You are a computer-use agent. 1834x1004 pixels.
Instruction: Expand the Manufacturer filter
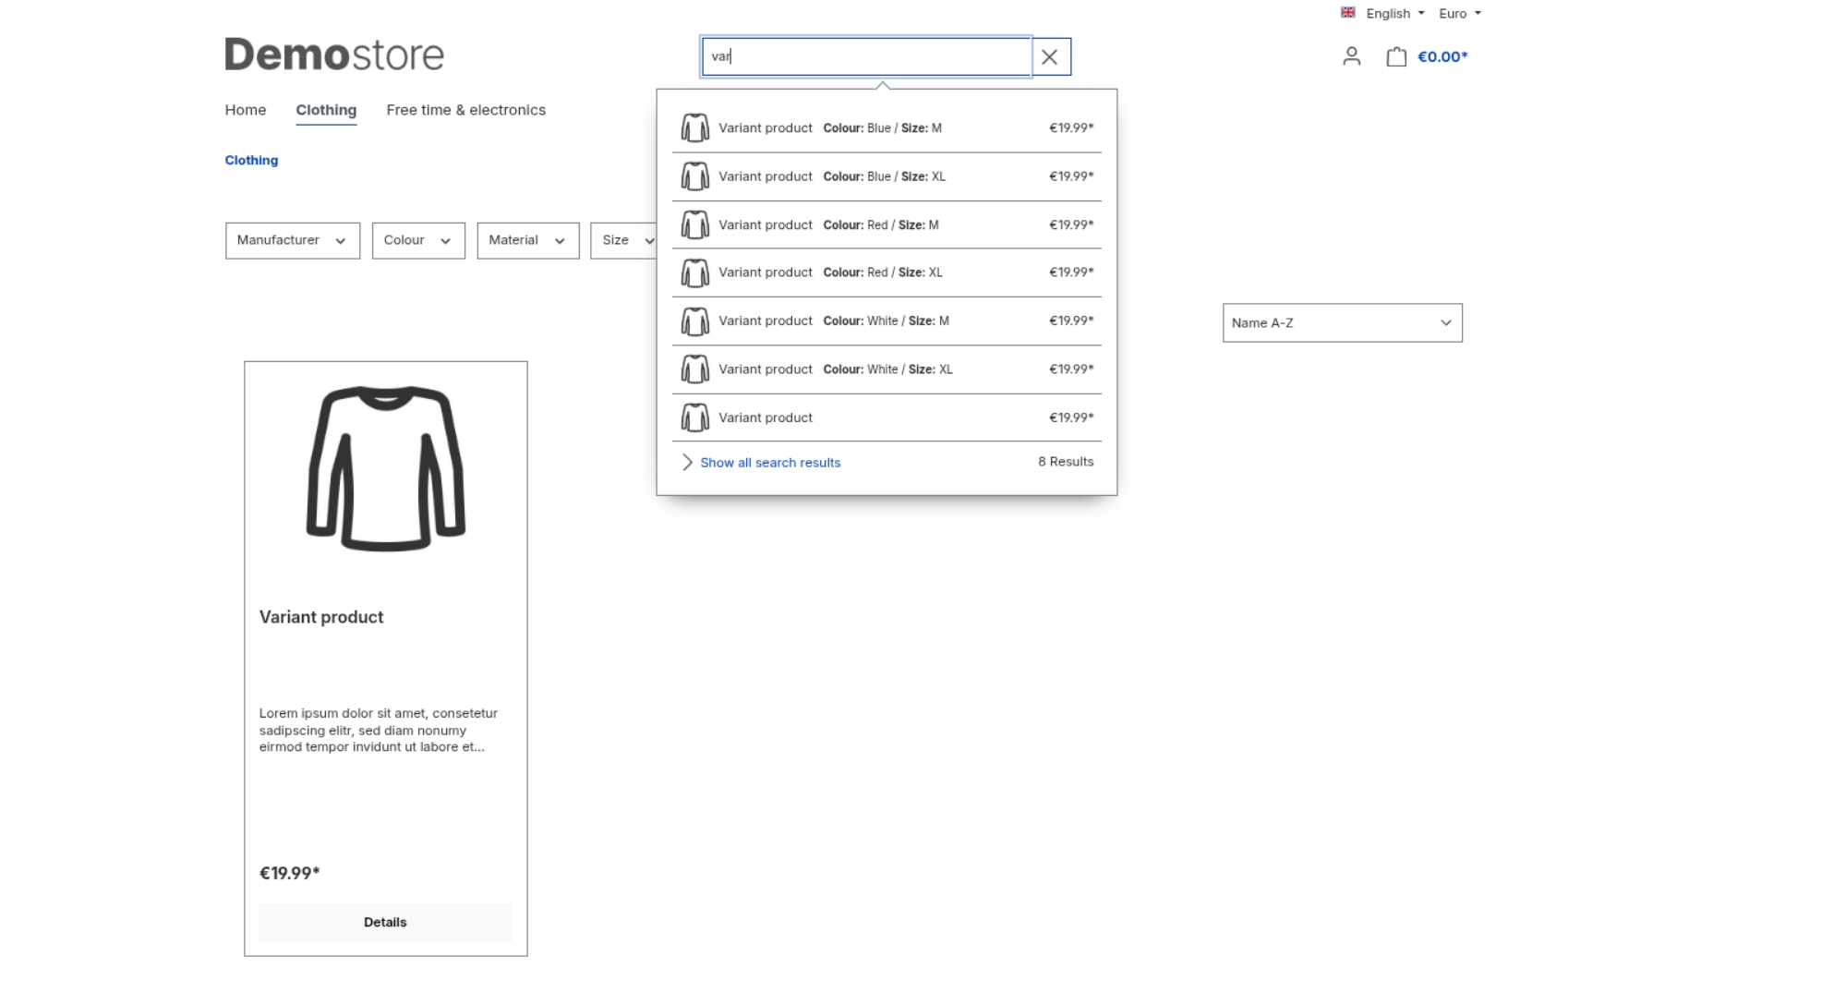[x=293, y=240]
